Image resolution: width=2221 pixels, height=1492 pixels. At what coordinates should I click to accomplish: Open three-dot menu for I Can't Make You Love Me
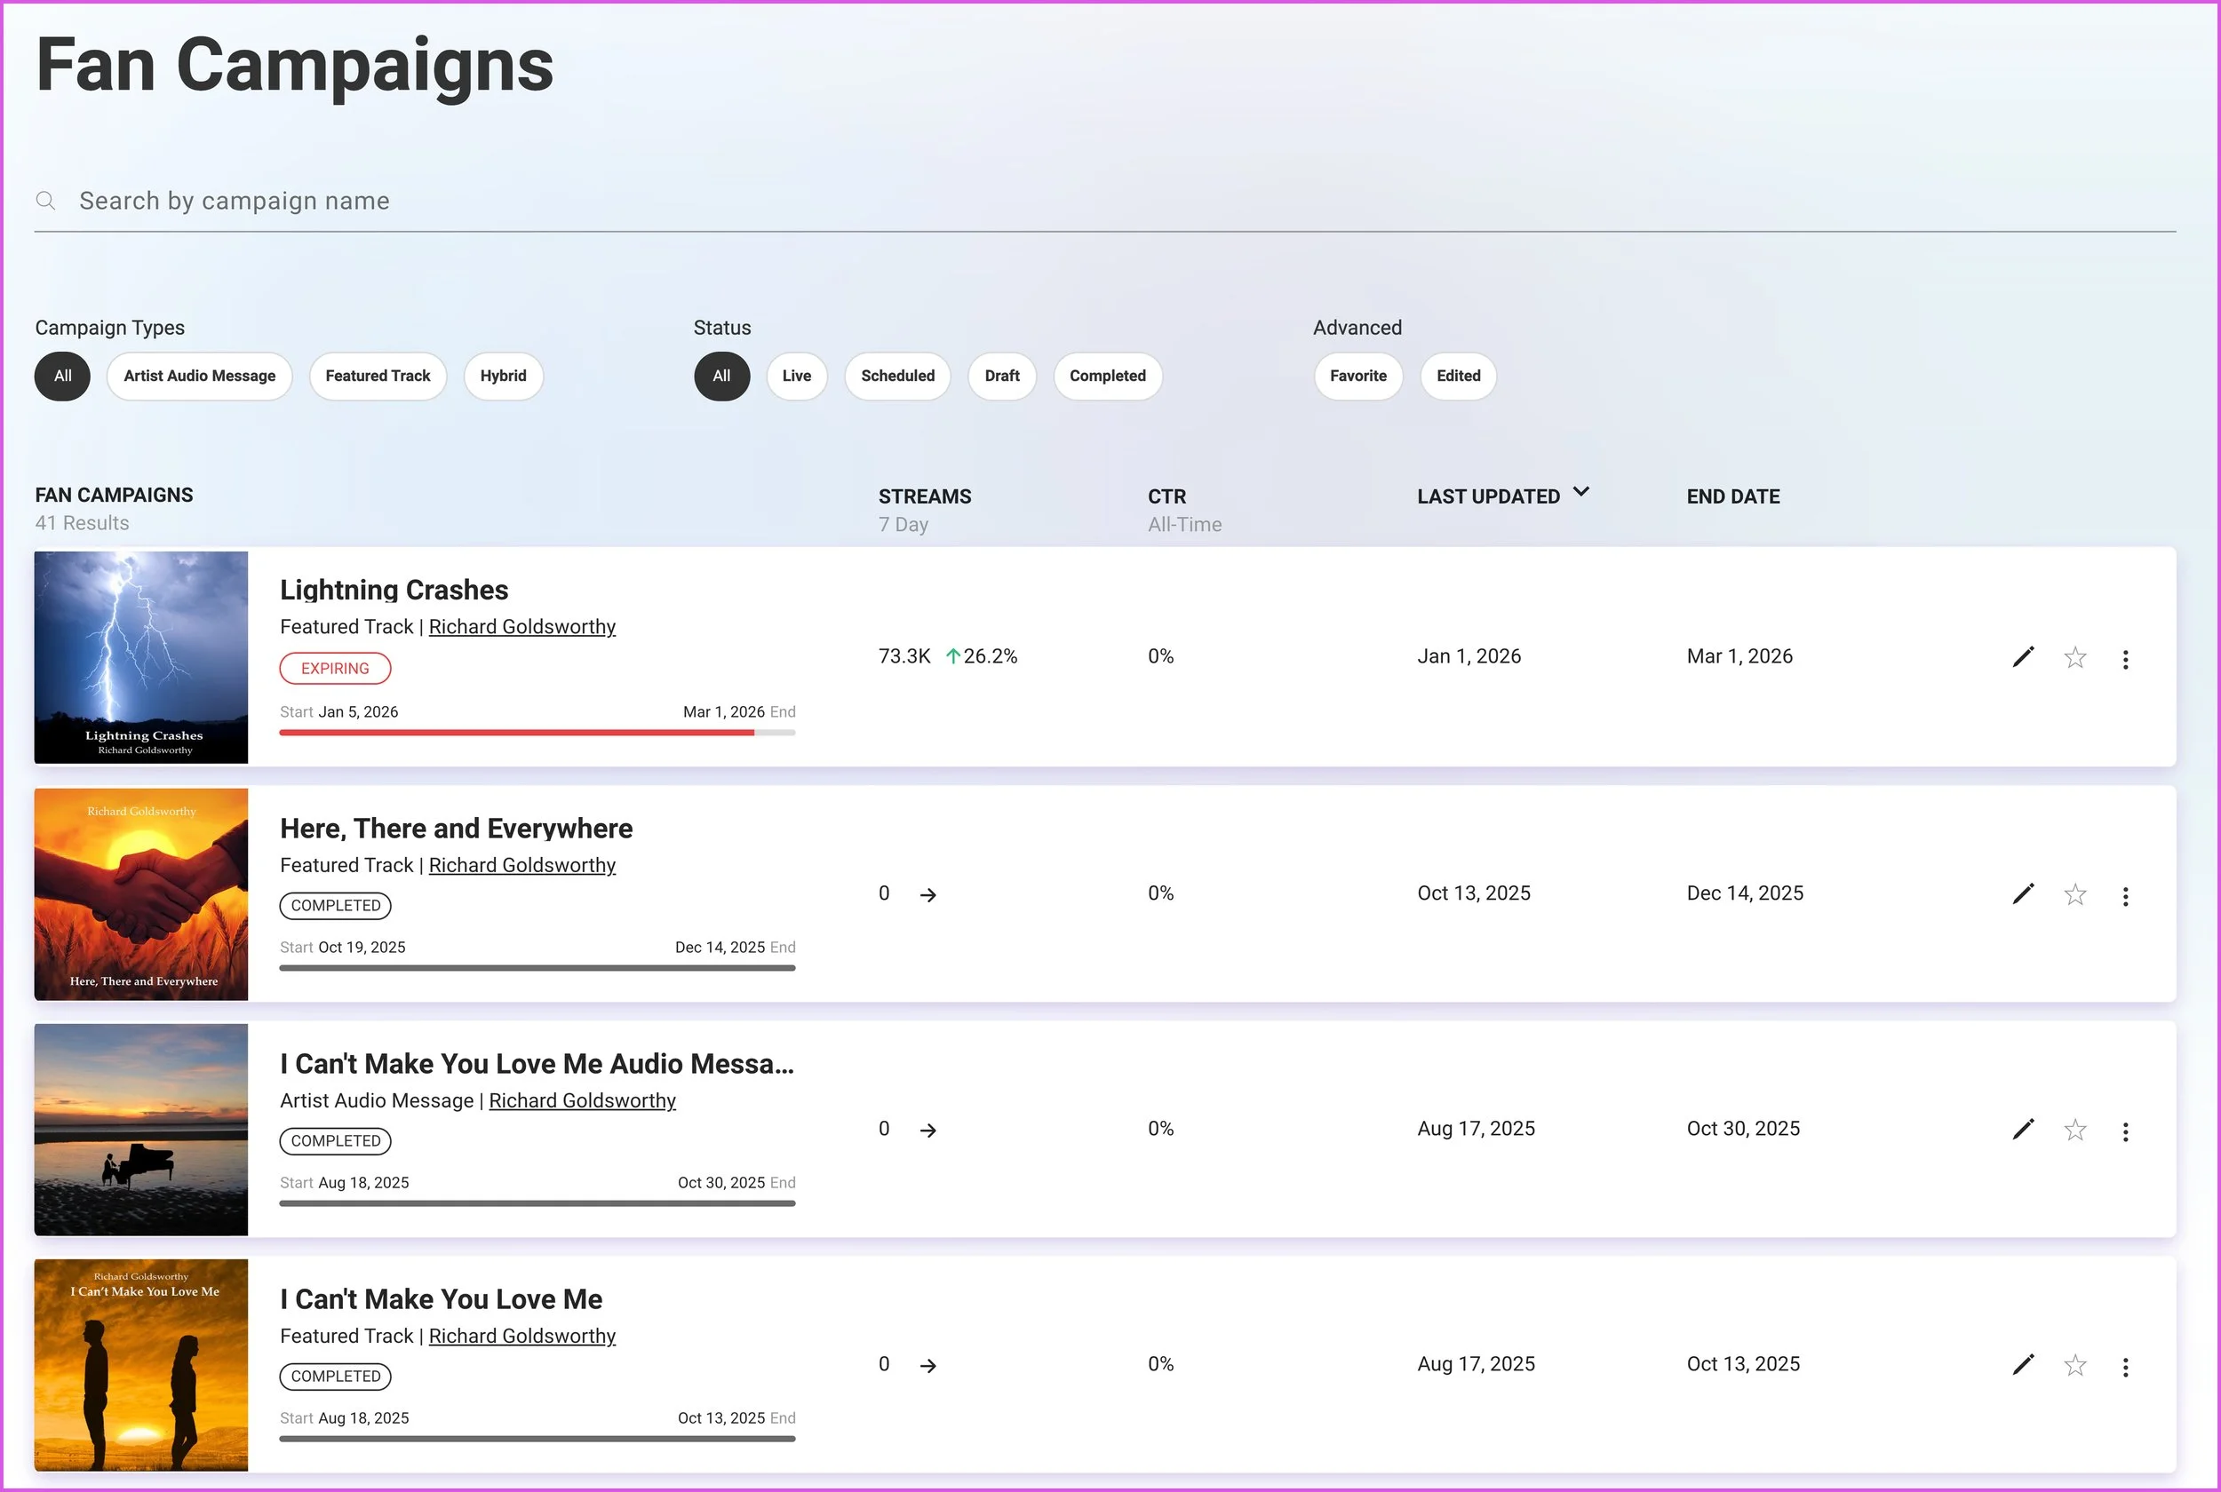point(2125,1368)
